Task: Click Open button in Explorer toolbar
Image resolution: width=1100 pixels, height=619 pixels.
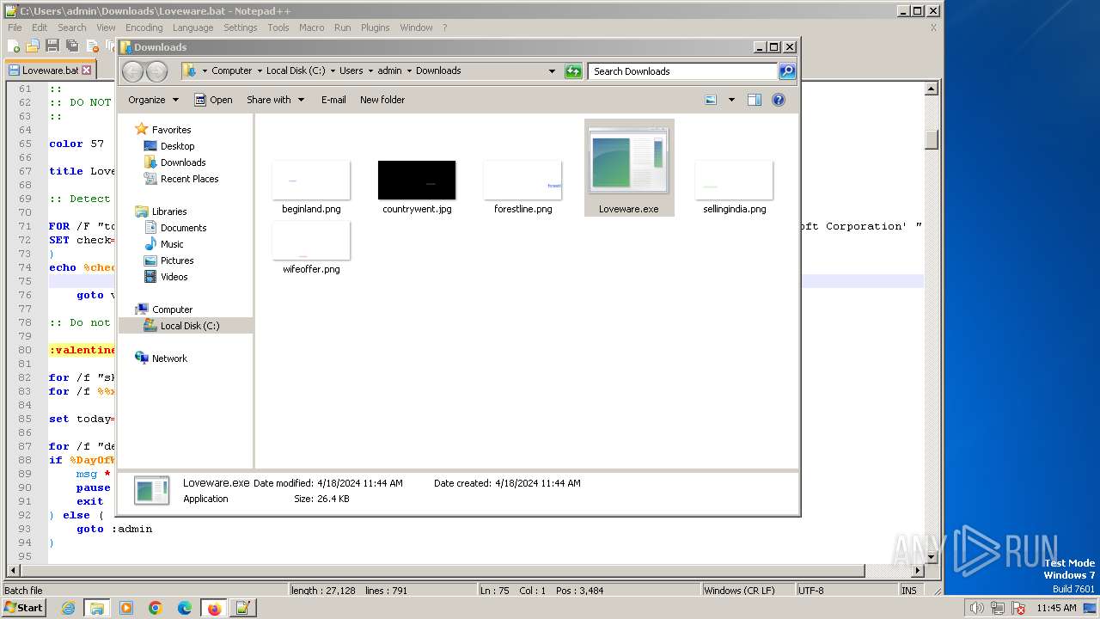Action: pos(213,100)
